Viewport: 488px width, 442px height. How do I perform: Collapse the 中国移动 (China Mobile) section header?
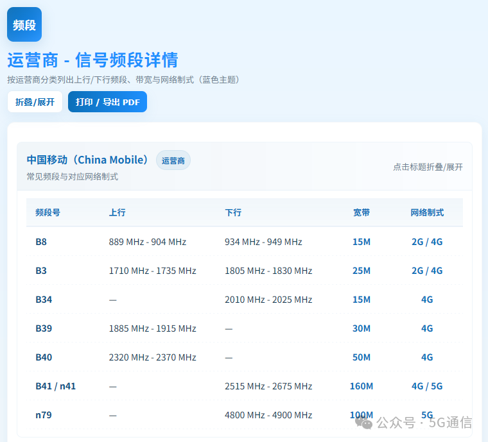[x=244, y=166]
